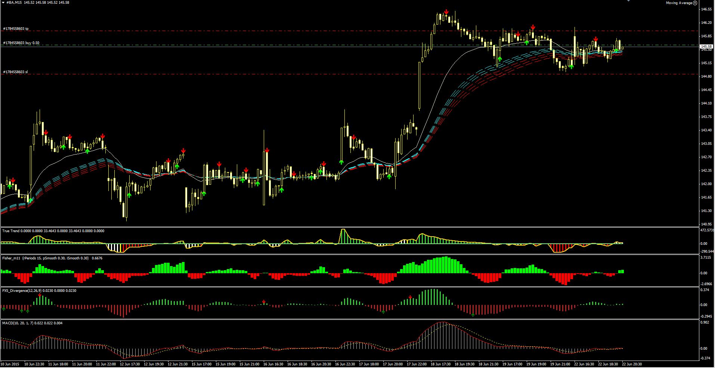Click the 11 Jun 18:00 time label

58,364
